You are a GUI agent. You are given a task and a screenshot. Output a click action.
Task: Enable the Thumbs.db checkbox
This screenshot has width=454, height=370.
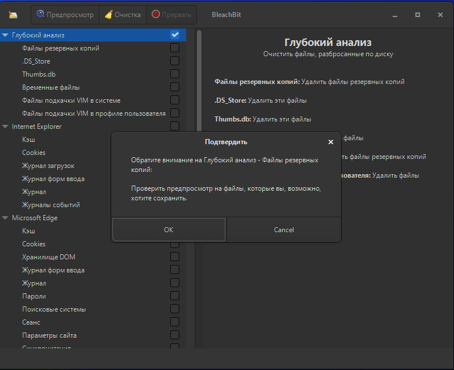coord(175,74)
